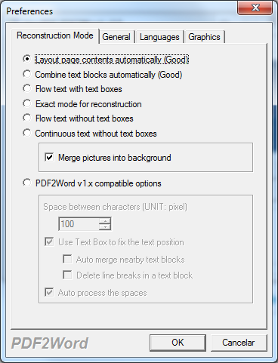Screen dimensions: 278x363
Task: Close the Preferences dialog
Action: pos(255,8)
